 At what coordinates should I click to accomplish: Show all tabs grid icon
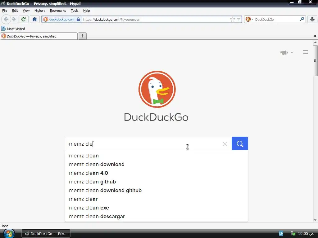coord(315,36)
